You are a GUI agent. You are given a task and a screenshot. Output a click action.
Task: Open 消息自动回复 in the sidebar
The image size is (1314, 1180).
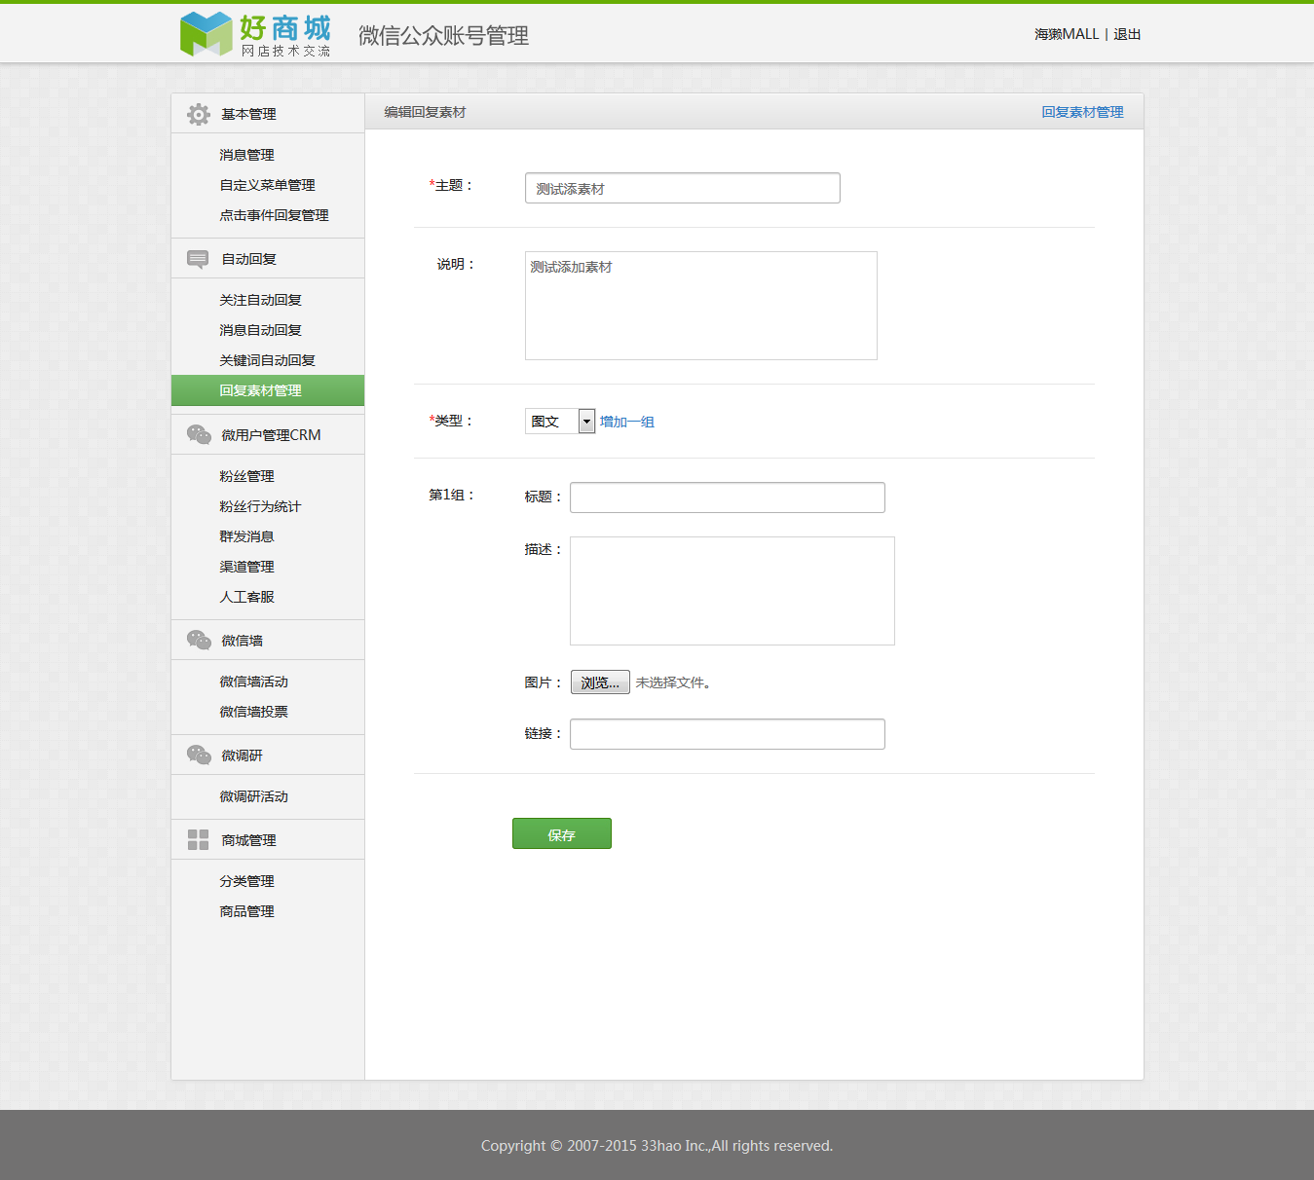point(260,330)
